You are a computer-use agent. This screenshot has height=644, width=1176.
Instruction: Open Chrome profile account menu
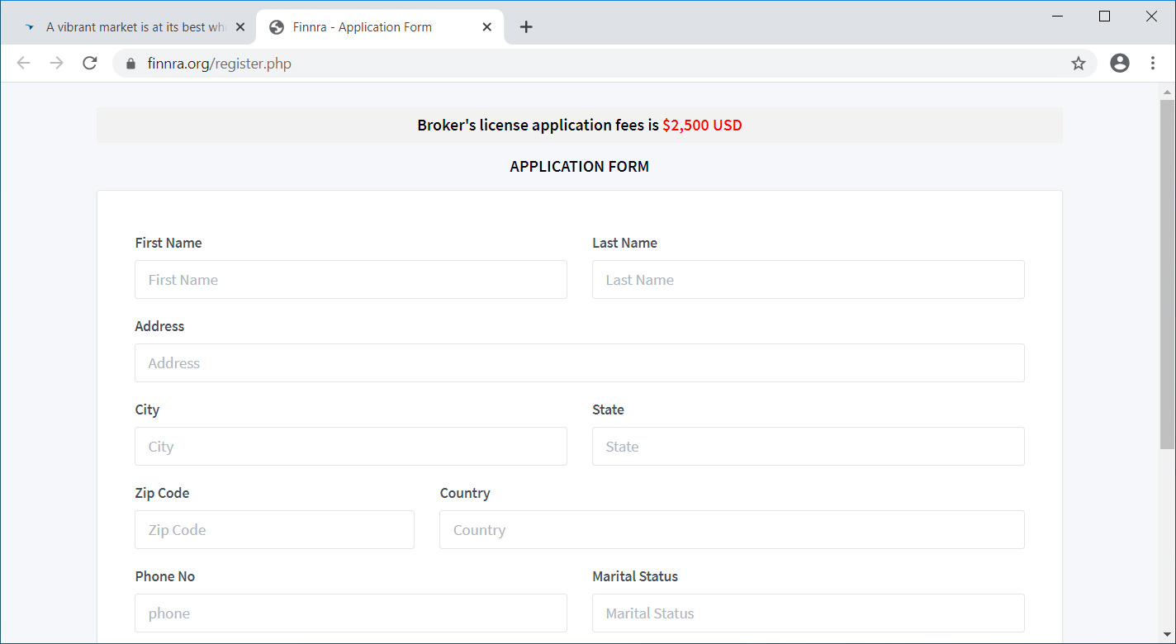coord(1120,63)
